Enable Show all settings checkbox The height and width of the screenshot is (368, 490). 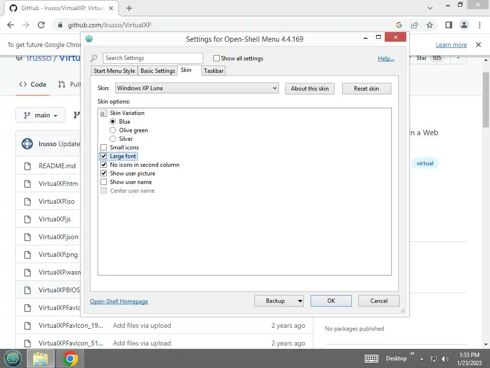tap(216, 58)
